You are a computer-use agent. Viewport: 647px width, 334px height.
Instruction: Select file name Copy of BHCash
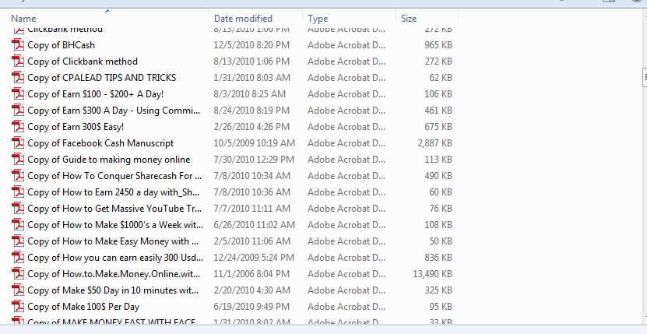(x=61, y=44)
